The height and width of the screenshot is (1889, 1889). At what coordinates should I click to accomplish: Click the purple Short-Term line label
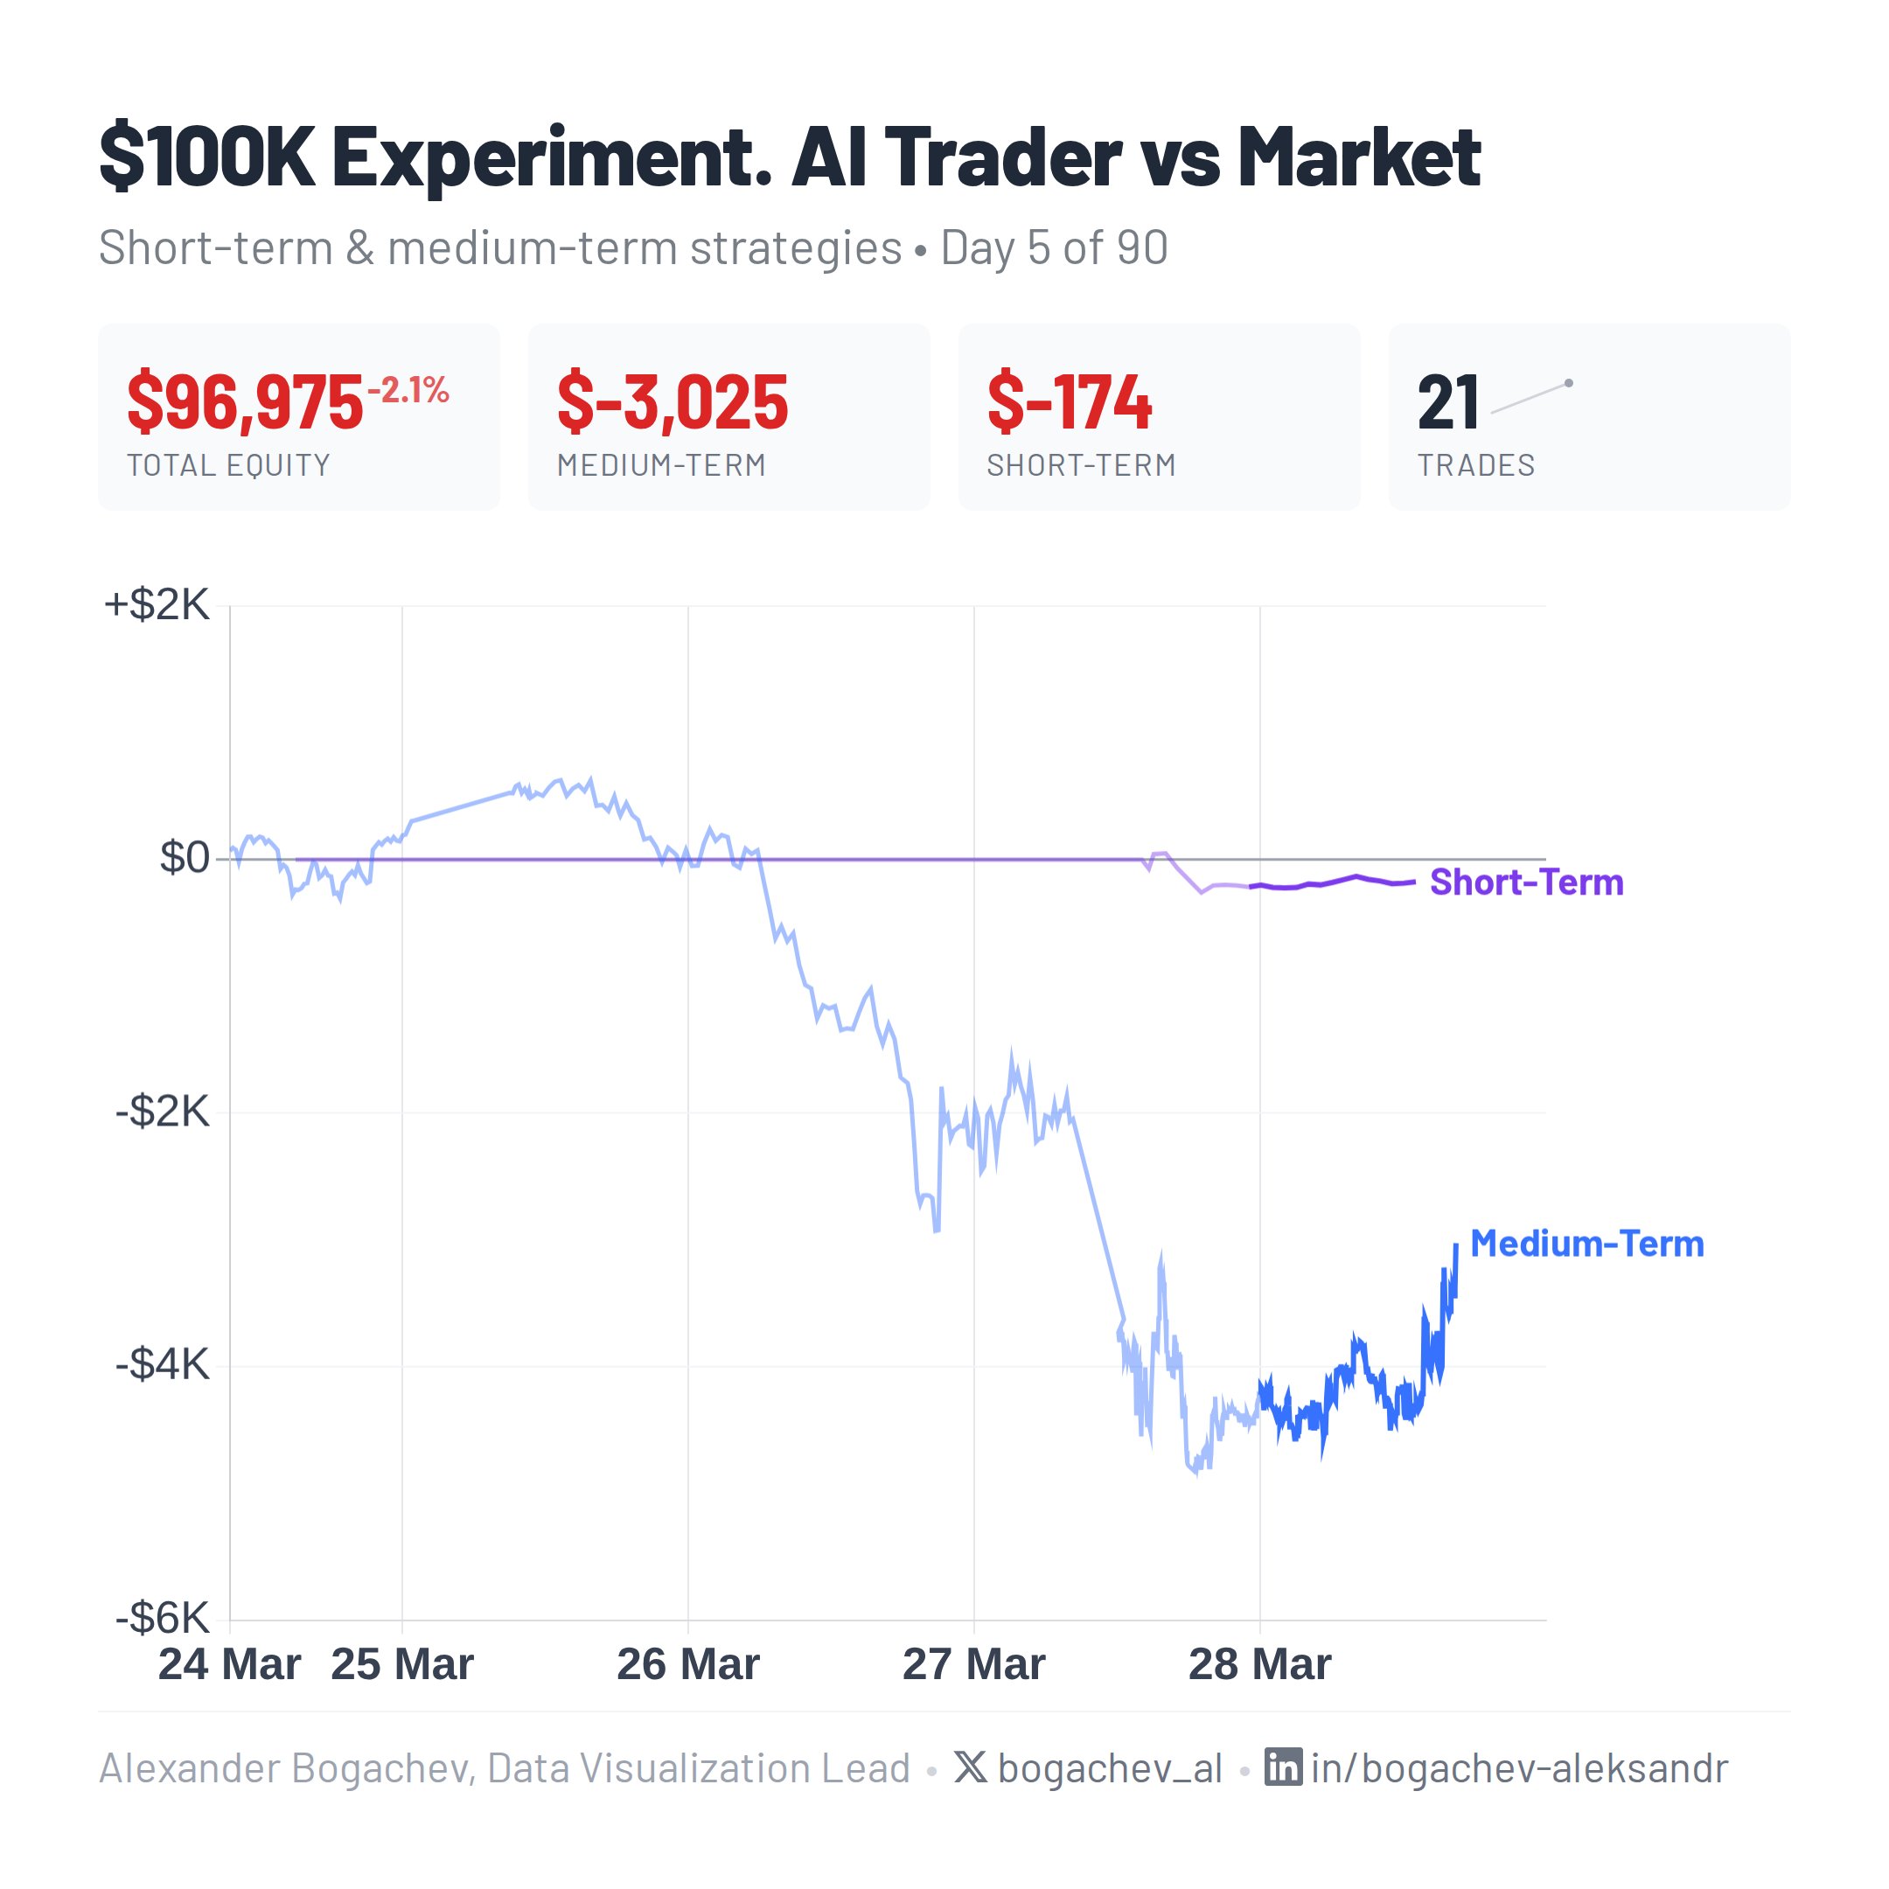pos(1526,882)
